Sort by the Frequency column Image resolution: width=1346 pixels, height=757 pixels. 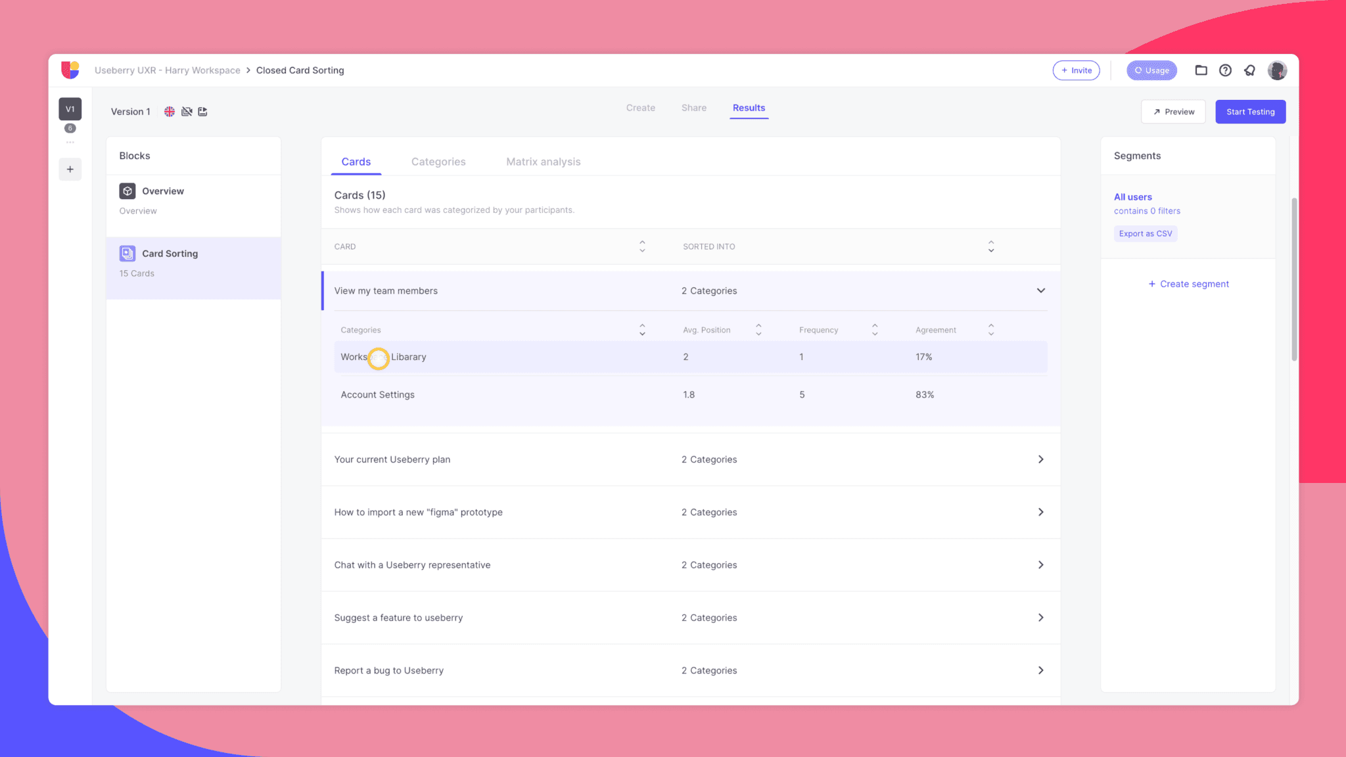pyautogui.click(x=875, y=330)
